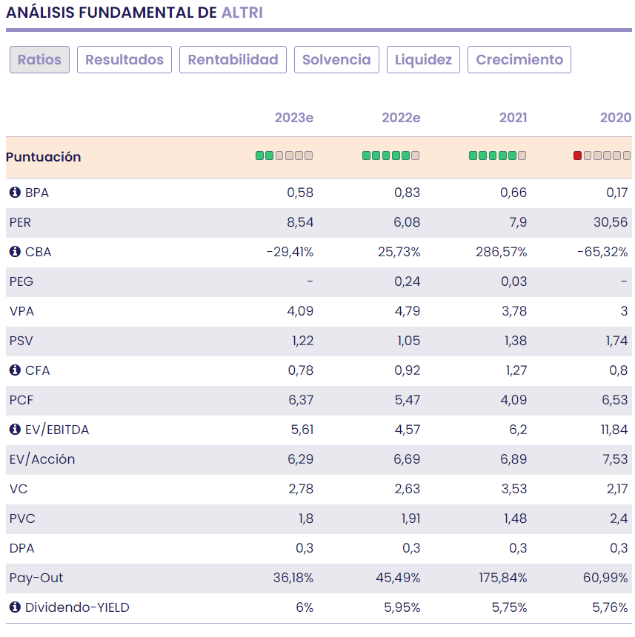The image size is (635, 637).
Task: Click the info icon beside Dividendo-YIELD
Action: coord(15,607)
